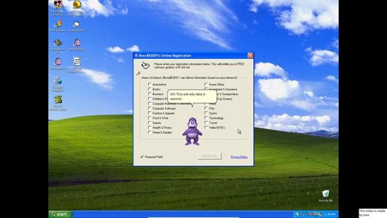The image size is (387, 218).
Task: Enable the Home & Garden checkbox
Action: 149,132
